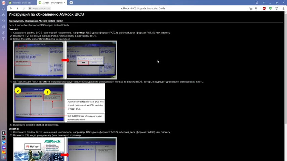Open a new tab with plus button
287x161 pixels.
click(71, 3)
